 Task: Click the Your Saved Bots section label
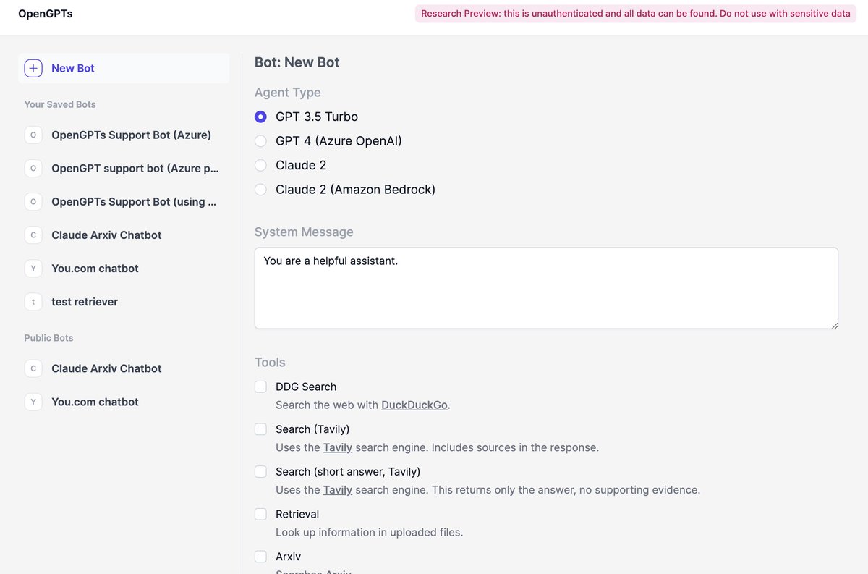[x=60, y=104]
